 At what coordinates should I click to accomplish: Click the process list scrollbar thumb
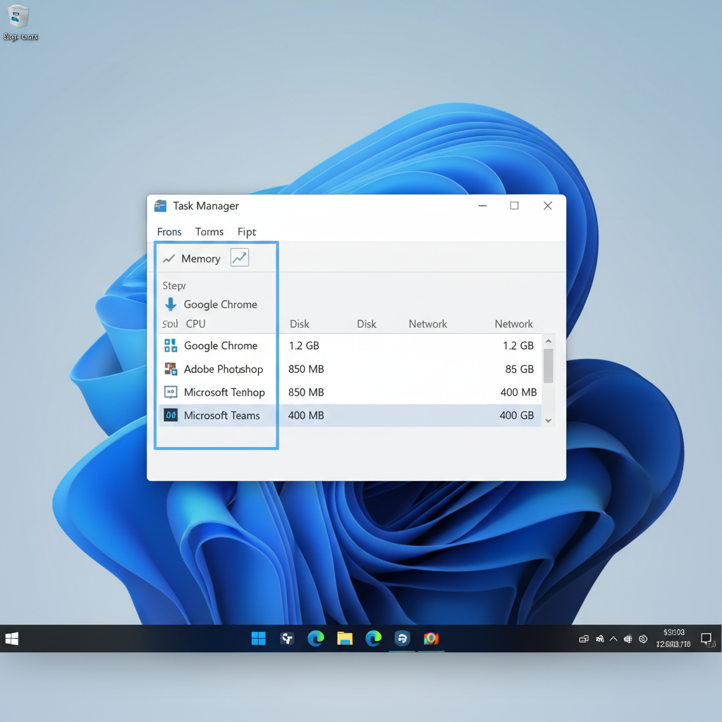(x=548, y=366)
